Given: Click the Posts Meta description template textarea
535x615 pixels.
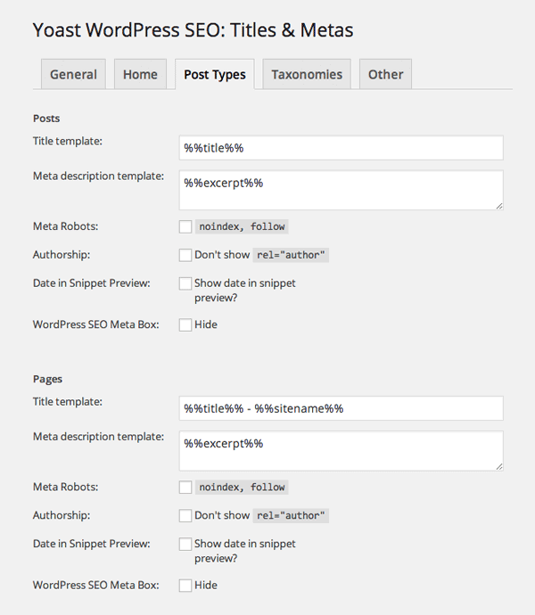Looking at the screenshot, I should 342,190.
